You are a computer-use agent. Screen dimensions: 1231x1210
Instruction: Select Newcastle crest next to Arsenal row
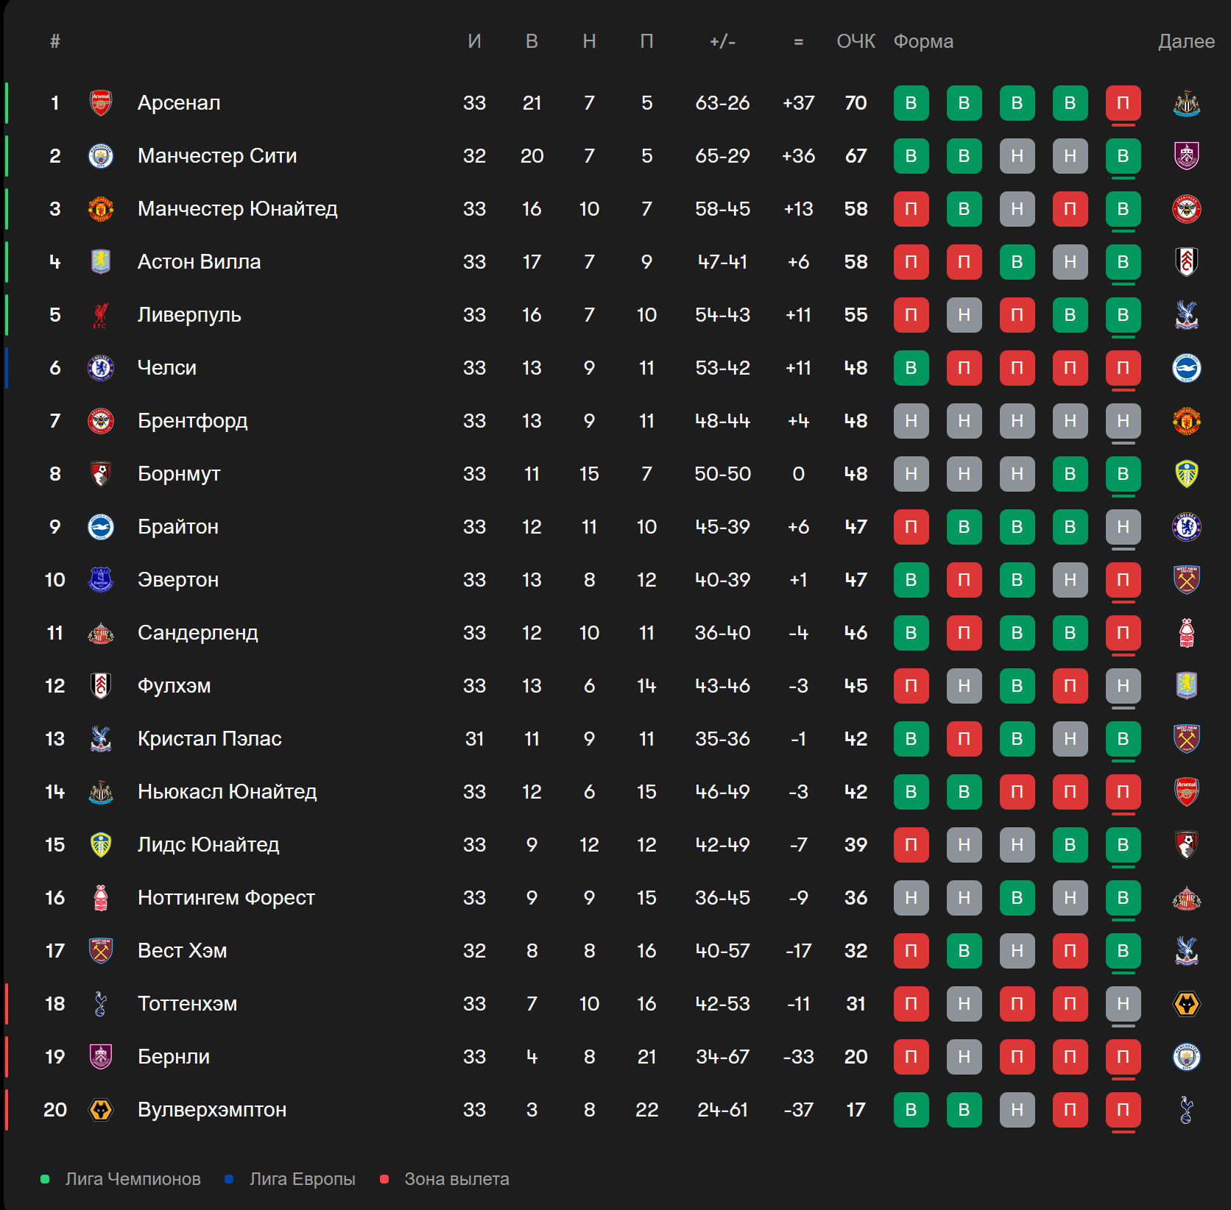click(x=1186, y=103)
